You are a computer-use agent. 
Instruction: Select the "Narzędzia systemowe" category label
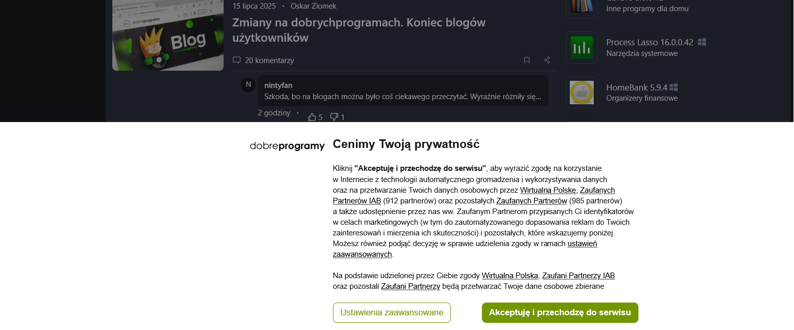[x=642, y=53]
